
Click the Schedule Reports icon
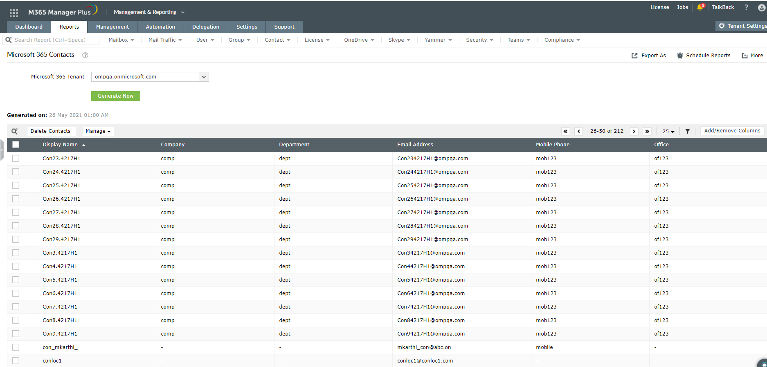coord(680,56)
